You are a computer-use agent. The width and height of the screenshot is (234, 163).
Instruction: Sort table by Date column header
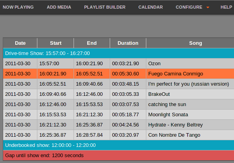tap(20, 43)
